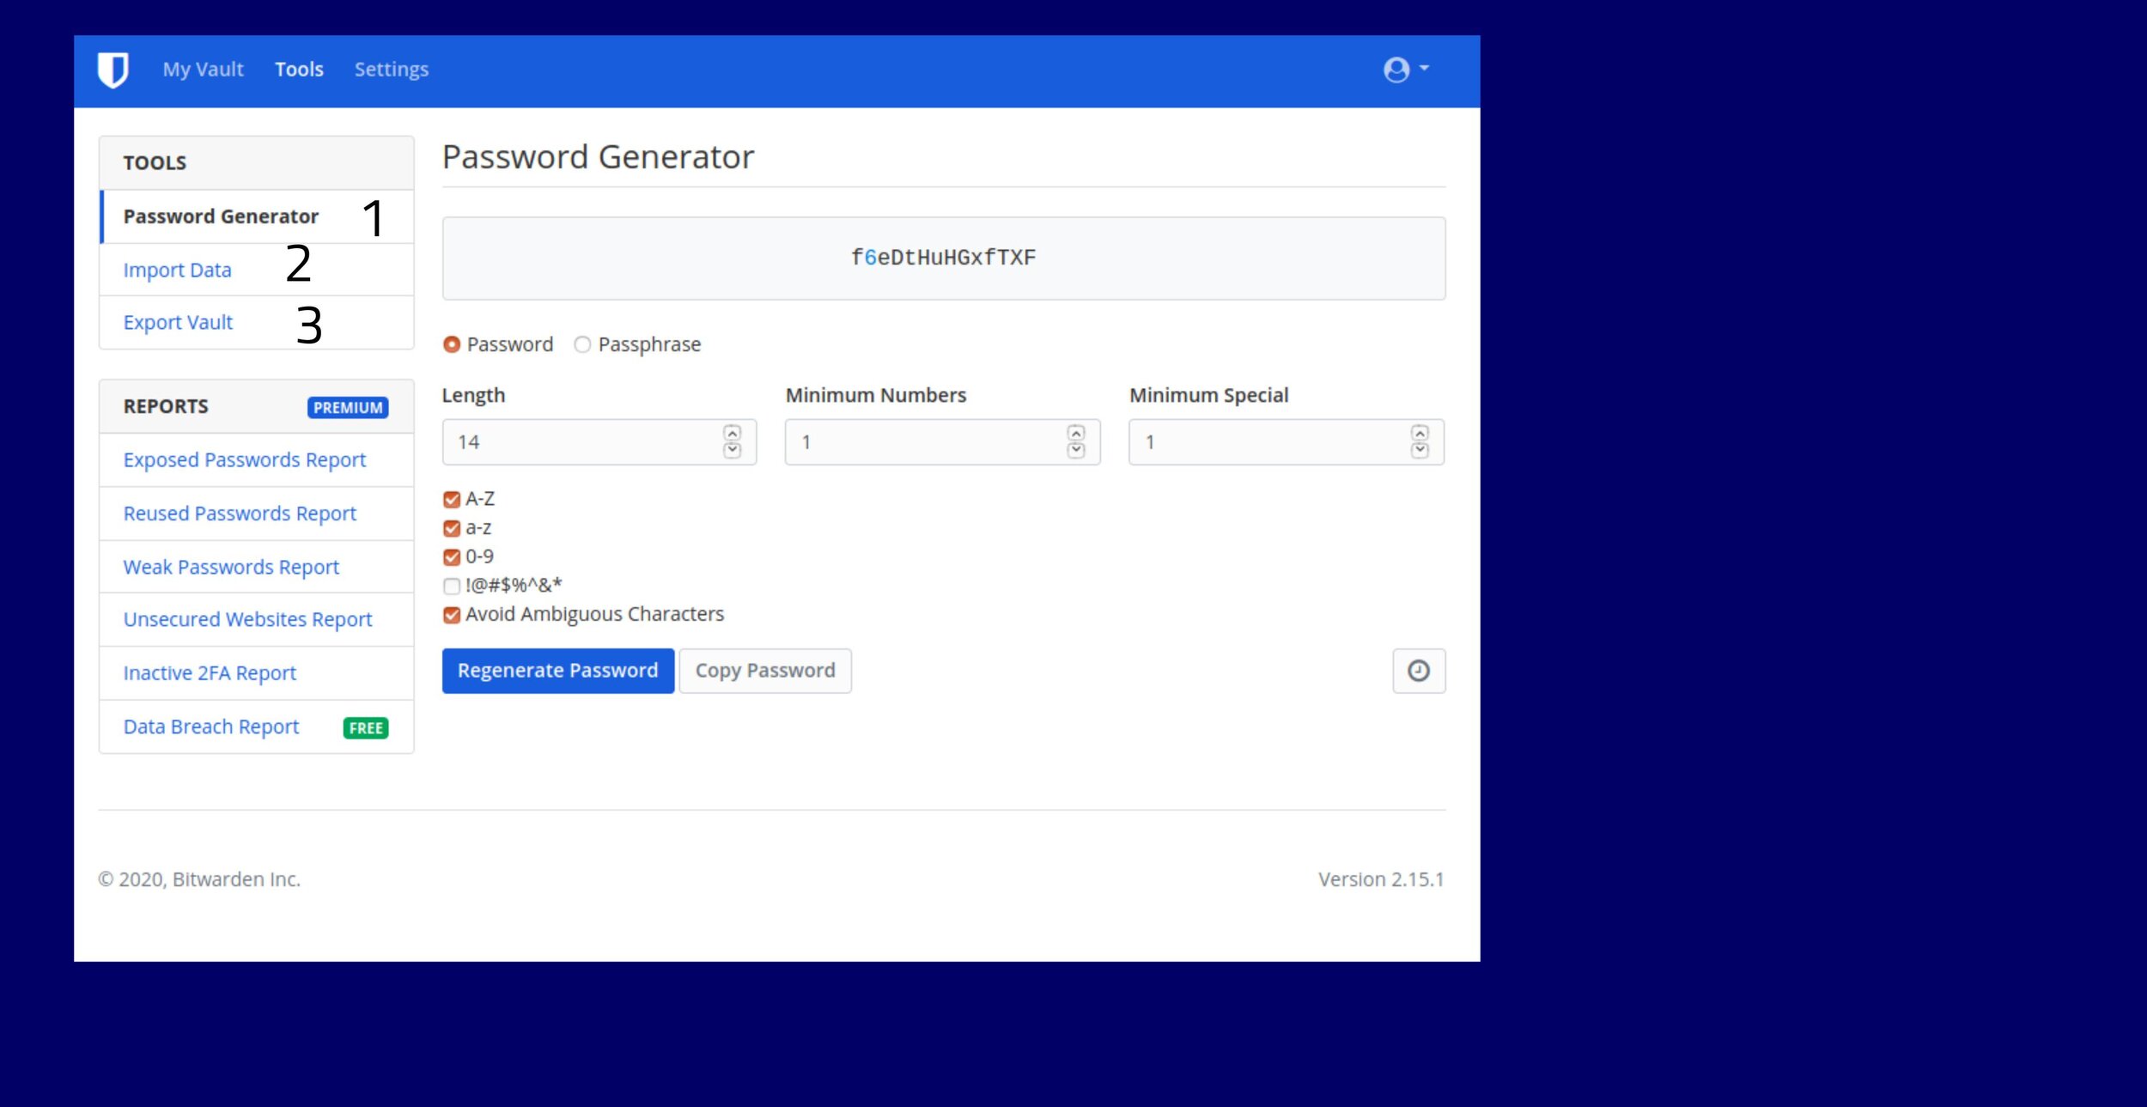Toggle Avoid Ambiguous Characters checkbox
The height and width of the screenshot is (1107, 2147).
tap(452, 615)
